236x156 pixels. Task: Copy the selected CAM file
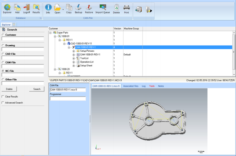[x=69, y=9]
